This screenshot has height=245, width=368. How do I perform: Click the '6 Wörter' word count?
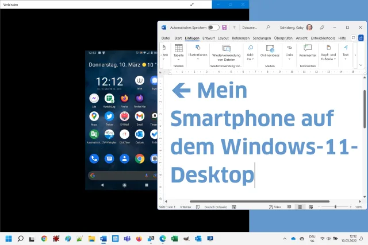[x=186, y=207]
